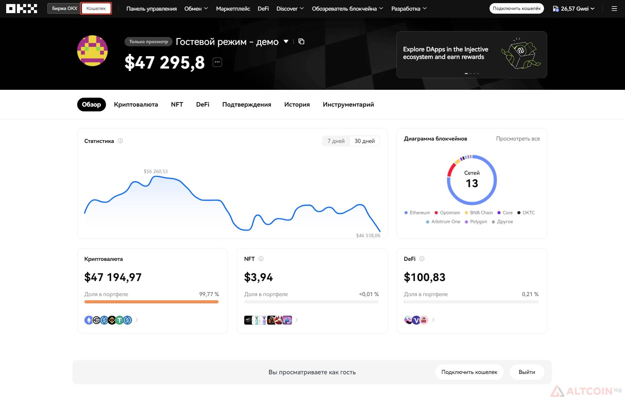625x400 pixels.
Task: Click the Injective cube illustration in banner
Action: click(x=521, y=54)
